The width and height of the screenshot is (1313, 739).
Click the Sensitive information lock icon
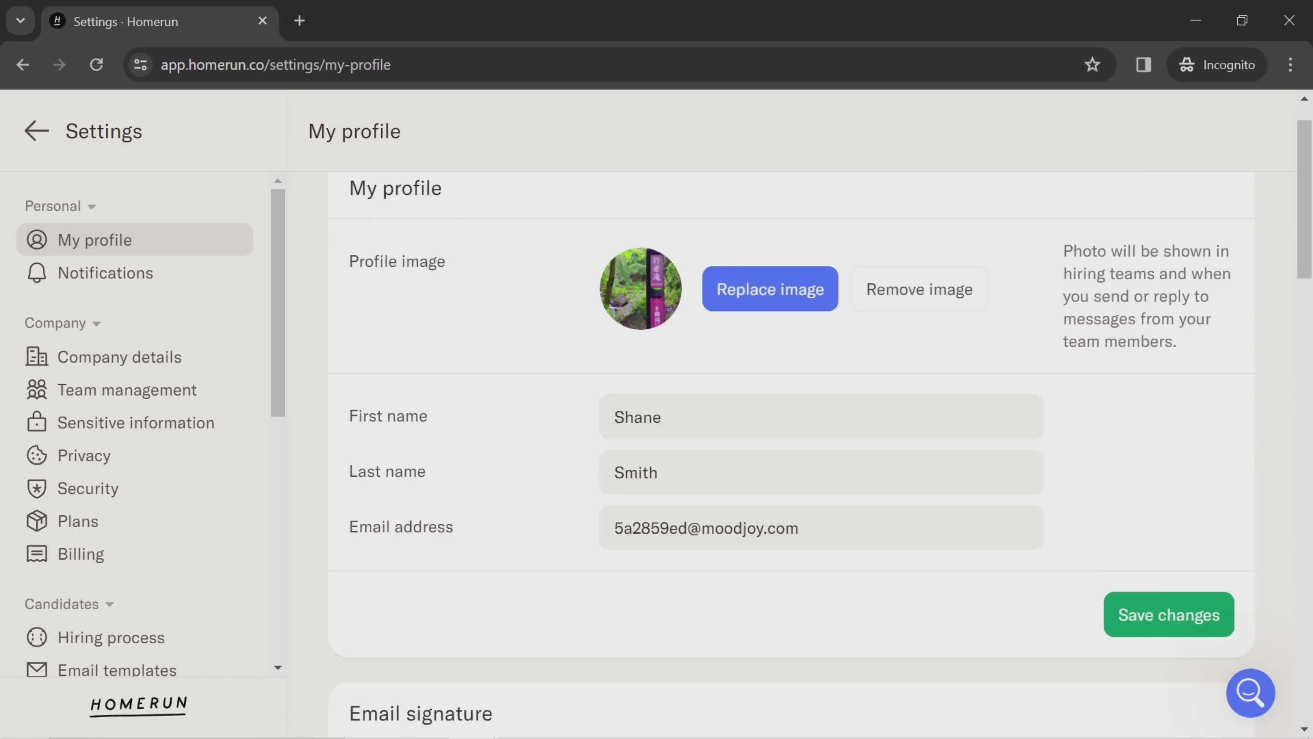point(37,422)
